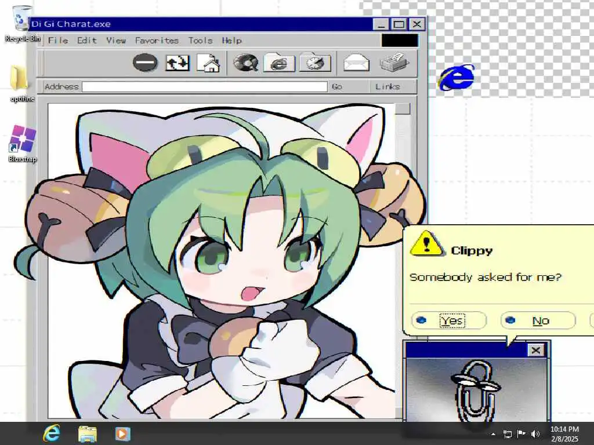The height and width of the screenshot is (445, 594).
Task: Click the Clippy heading in the balloon
Action: (x=472, y=250)
